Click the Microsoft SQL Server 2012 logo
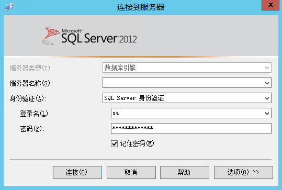 [x=89, y=36]
